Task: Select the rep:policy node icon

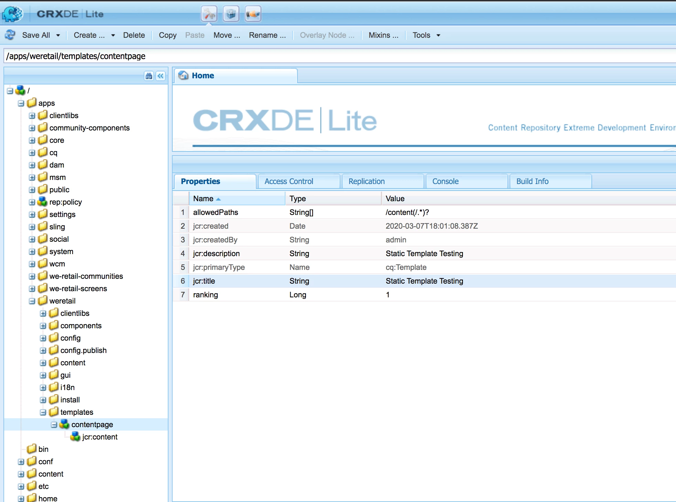Action: click(42, 202)
